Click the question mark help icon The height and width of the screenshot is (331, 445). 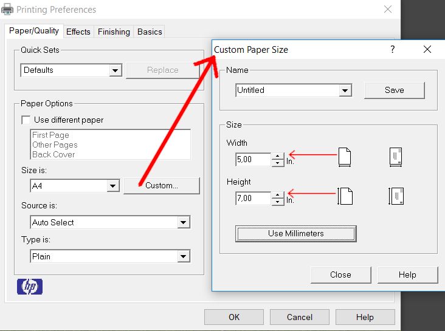392,49
